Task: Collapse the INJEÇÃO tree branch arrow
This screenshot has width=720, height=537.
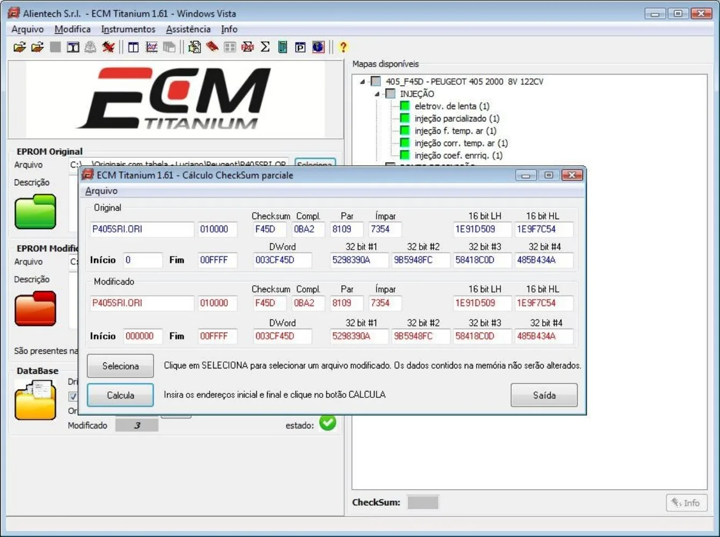Action: [377, 94]
